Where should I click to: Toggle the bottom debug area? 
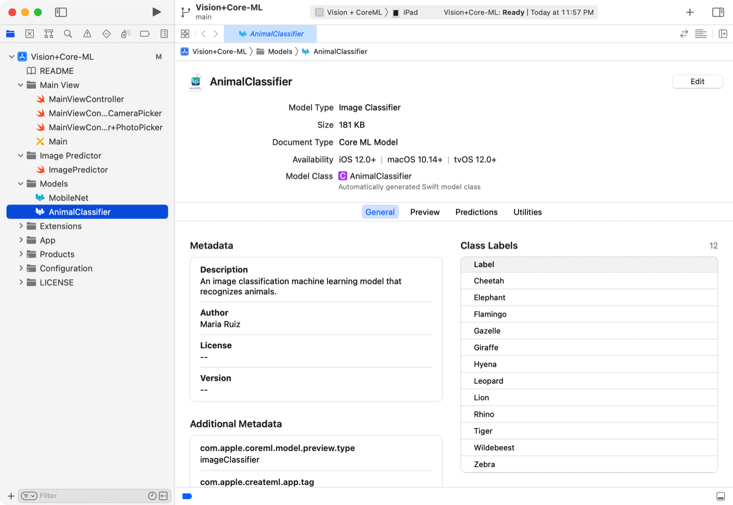point(721,496)
